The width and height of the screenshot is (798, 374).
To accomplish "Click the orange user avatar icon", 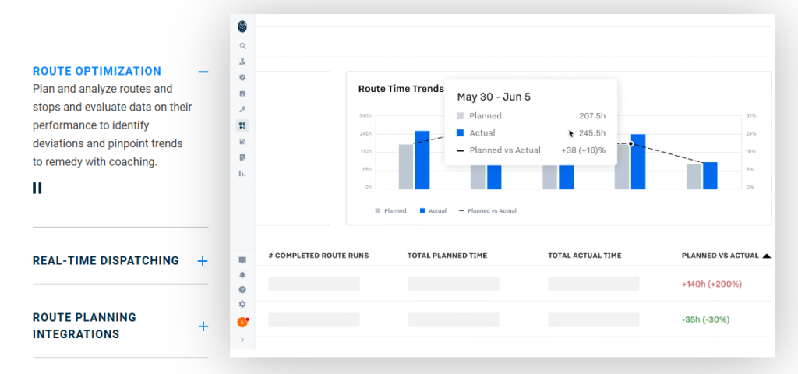I will tap(242, 322).
